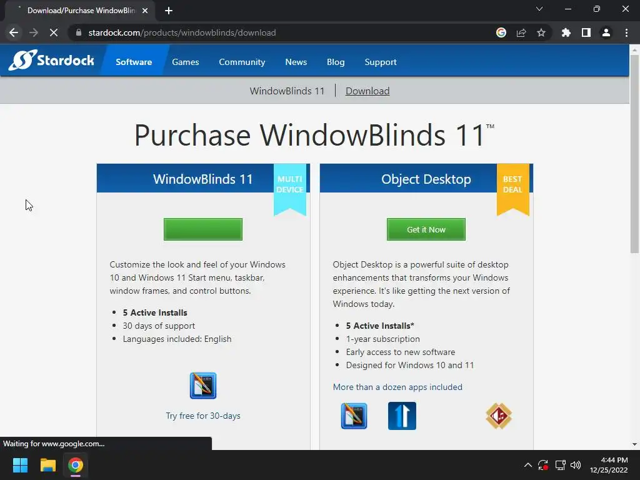Click the Stardock logo

click(x=51, y=61)
